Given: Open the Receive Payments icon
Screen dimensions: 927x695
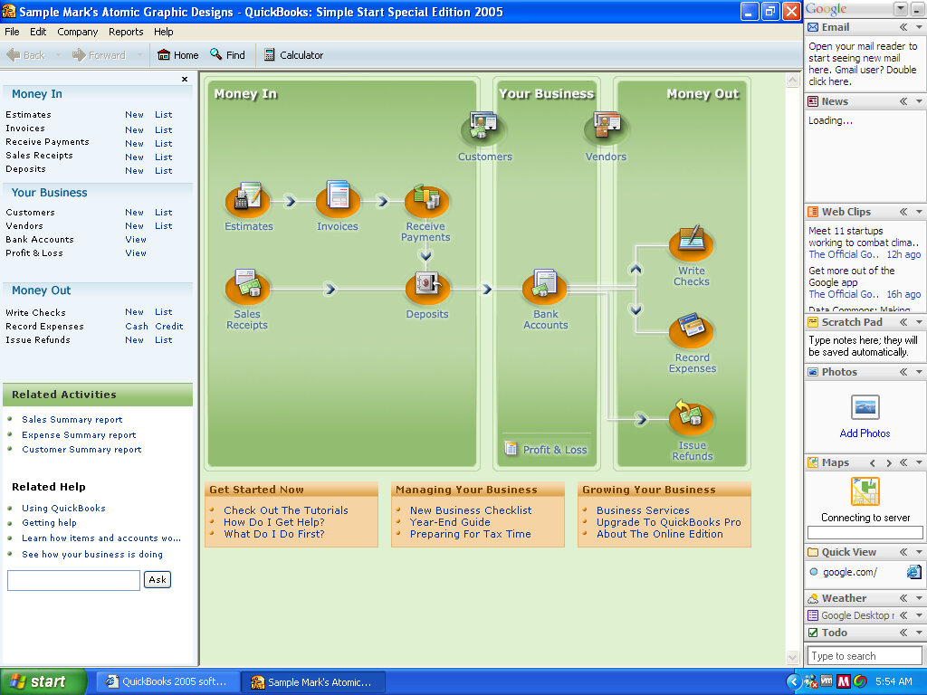Looking at the screenshot, I should click(426, 200).
